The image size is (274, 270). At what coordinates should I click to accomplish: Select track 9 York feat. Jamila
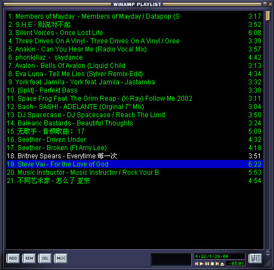point(135,82)
